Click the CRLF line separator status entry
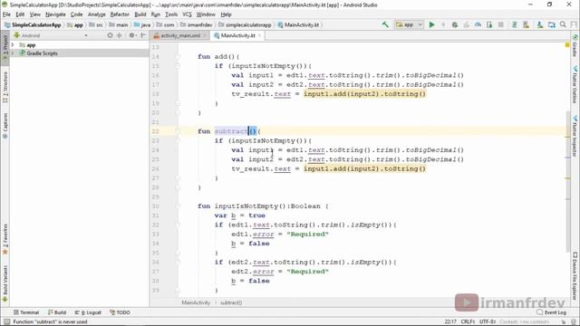The width and height of the screenshot is (580, 326). click(468, 321)
